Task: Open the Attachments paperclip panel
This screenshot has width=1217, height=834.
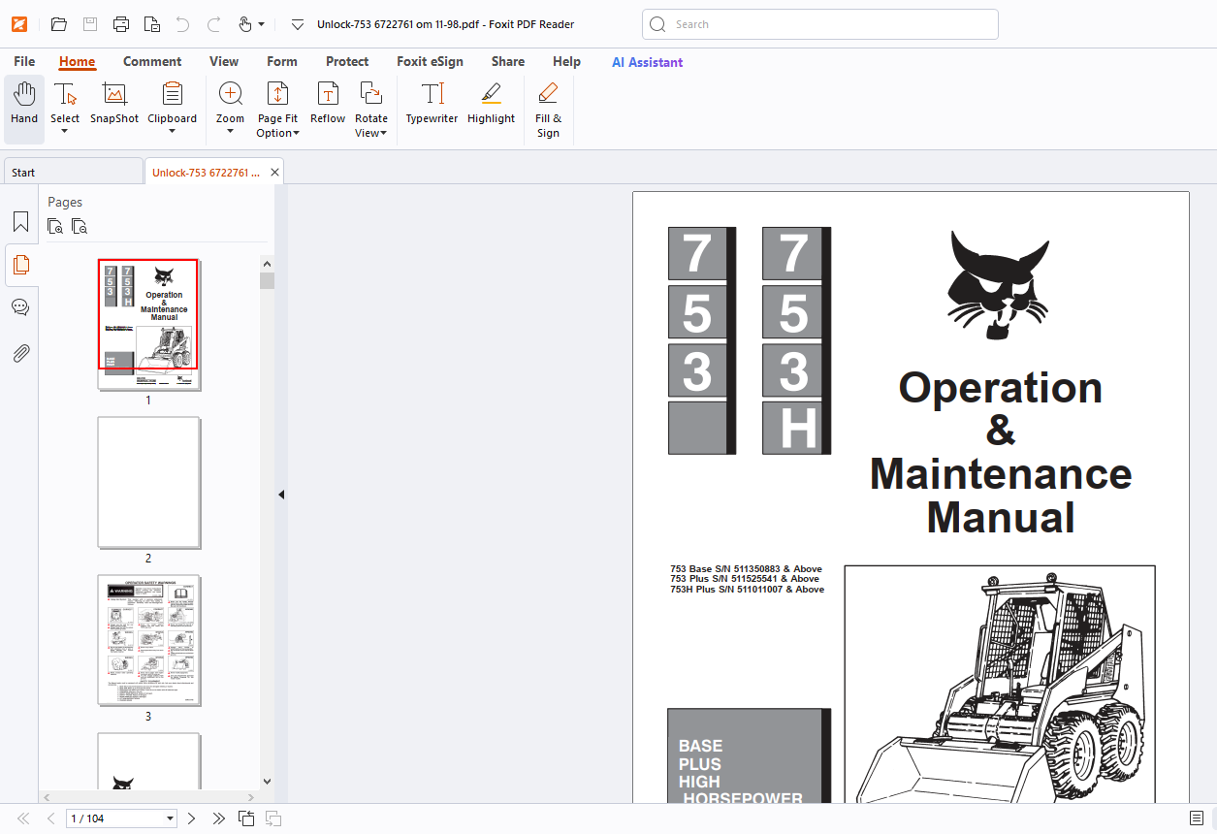Action: point(20,353)
